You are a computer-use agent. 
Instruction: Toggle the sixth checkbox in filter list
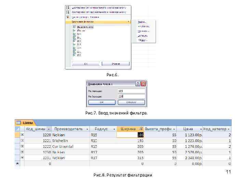tap(74, 45)
